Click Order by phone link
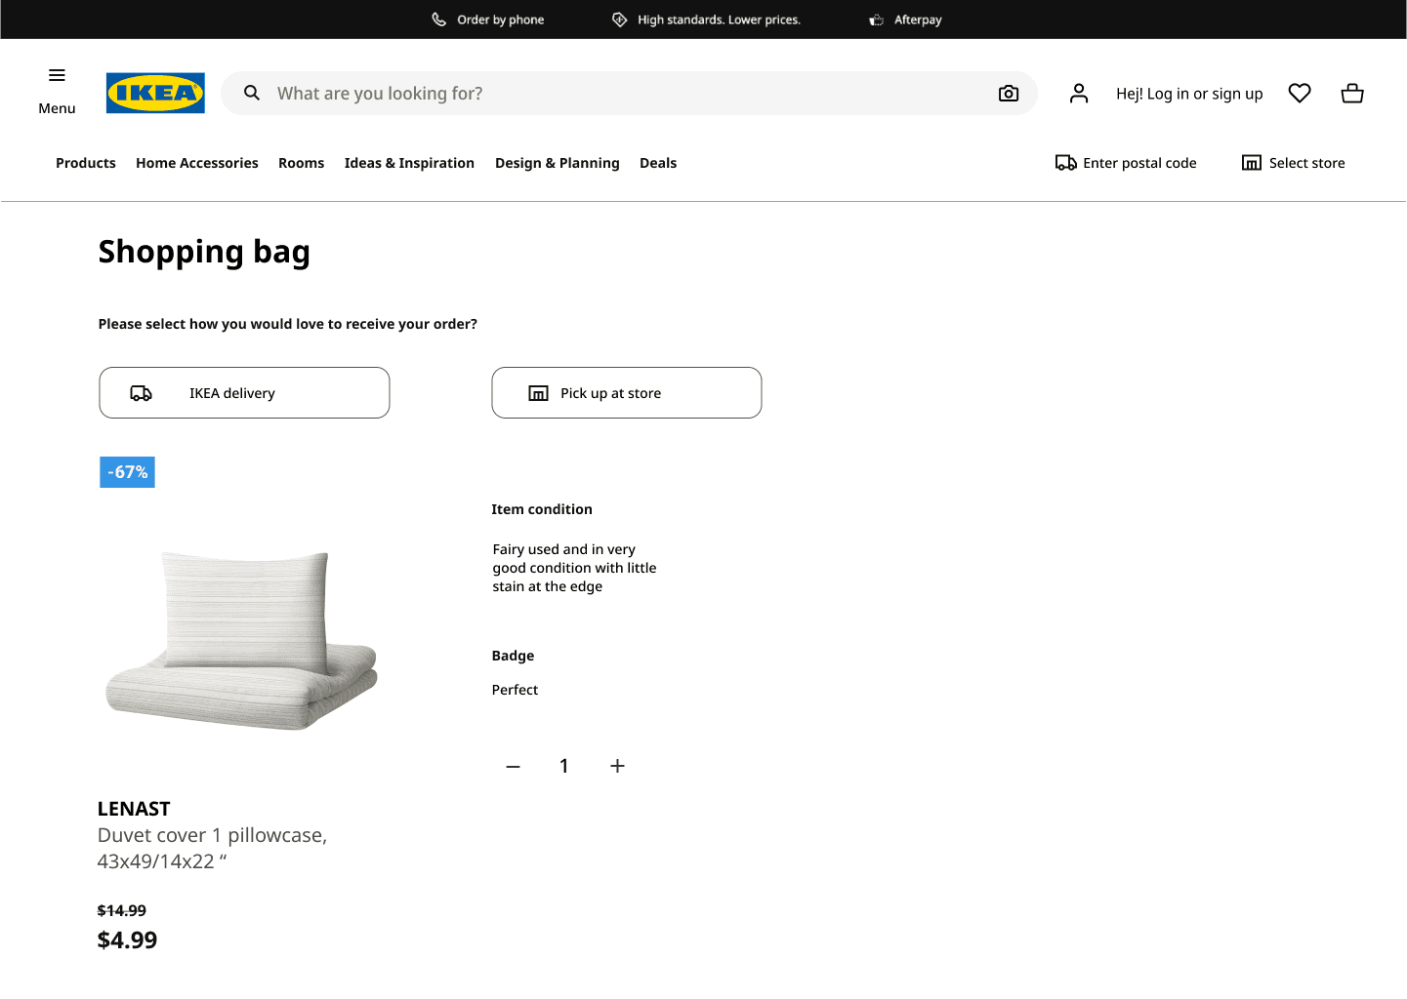The image size is (1407, 999). point(501,20)
